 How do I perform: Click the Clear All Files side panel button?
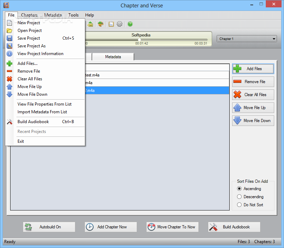tap(253, 95)
